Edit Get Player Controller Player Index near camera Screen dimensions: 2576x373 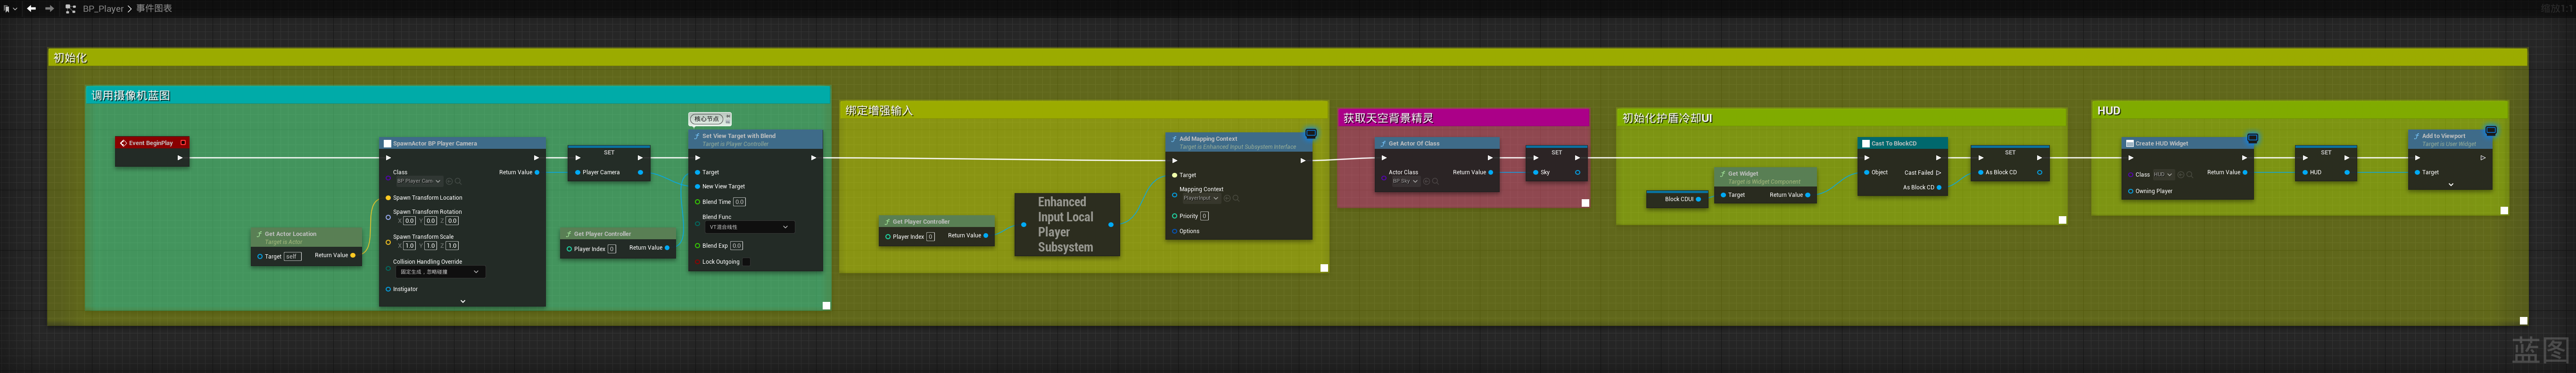(x=612, y=249)
